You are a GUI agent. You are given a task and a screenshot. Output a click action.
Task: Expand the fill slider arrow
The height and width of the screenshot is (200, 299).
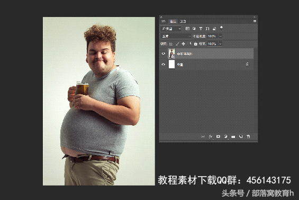221,44
